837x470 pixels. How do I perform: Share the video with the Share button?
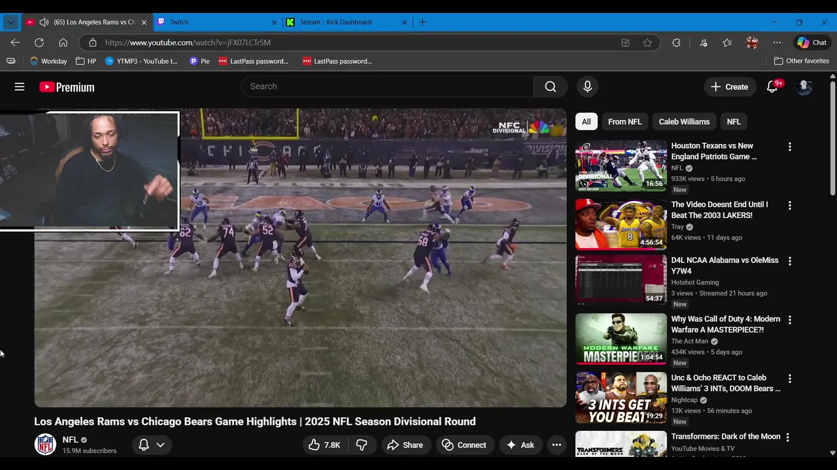pyautogui.click(x=405, y=445)
